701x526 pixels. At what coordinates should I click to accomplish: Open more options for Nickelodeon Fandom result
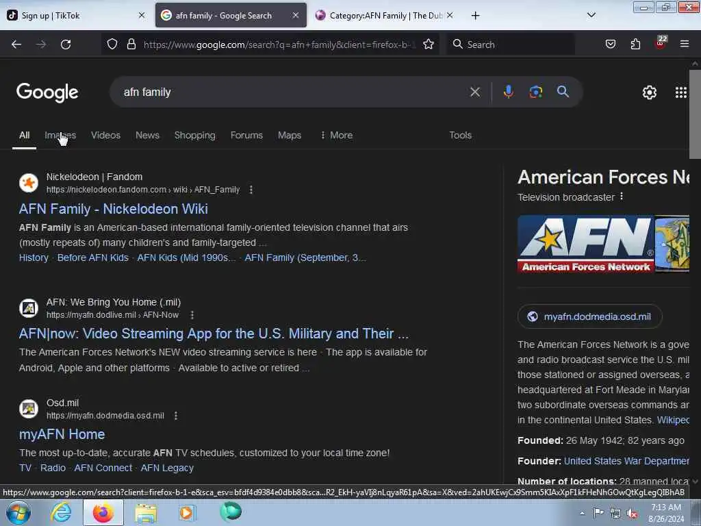251,190
